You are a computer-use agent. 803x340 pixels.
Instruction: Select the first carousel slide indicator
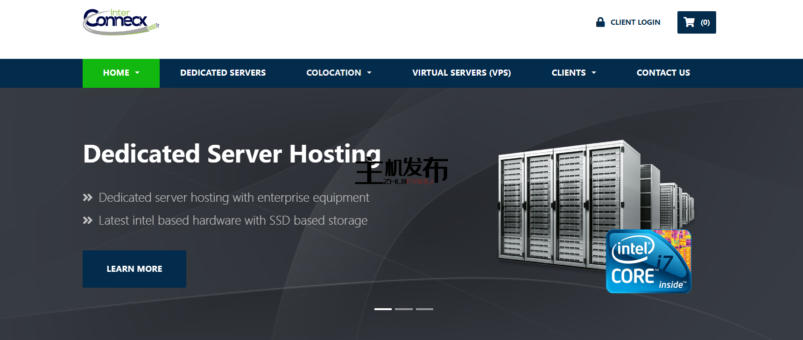(x=383, y=309)
